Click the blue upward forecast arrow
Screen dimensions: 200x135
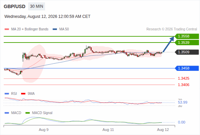[168, 44]
